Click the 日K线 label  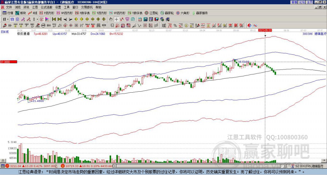pos(5,32)
